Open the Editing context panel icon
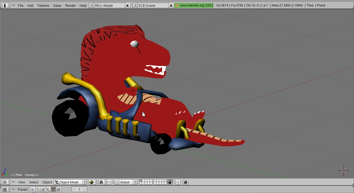 tap(53, 189)
